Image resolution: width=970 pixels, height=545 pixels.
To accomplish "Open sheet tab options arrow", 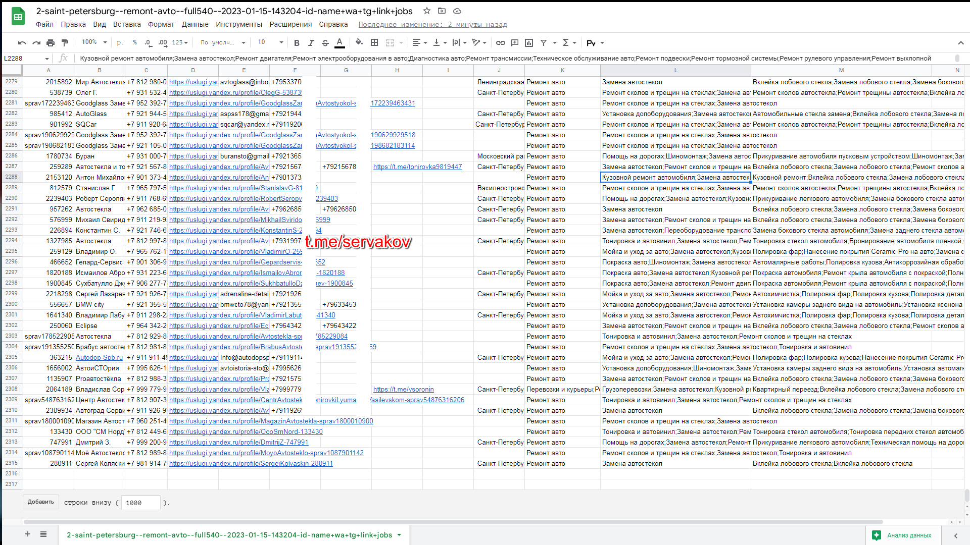I will point(399,535).
